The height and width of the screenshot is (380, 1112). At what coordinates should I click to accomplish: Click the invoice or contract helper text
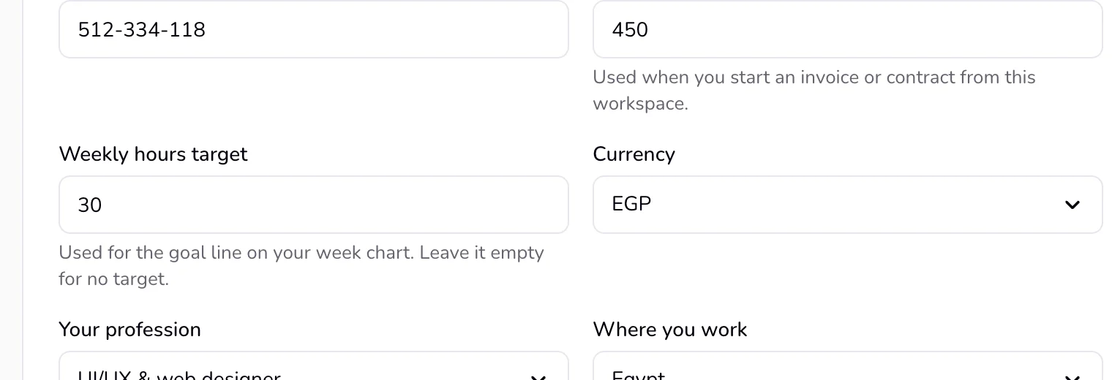click(x=814, y=90)
